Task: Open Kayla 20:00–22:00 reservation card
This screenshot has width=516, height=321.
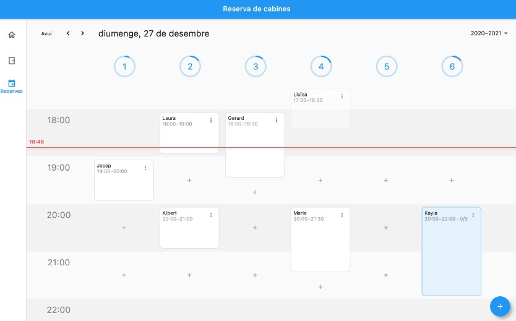Action: click(451, 251)
